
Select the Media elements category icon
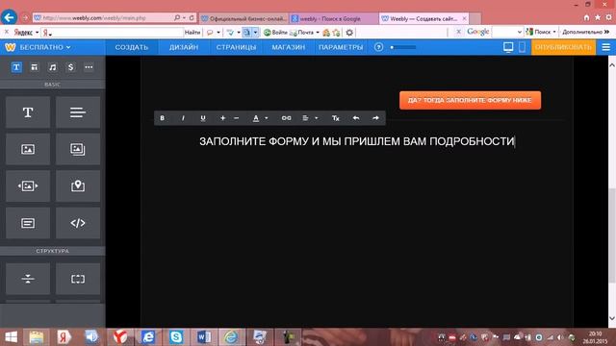point(53,67)
